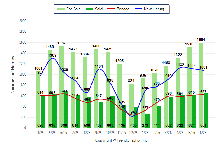Click the New Listing peak point 1309
Screen dimensions: 223x149
tap(52, 58)
